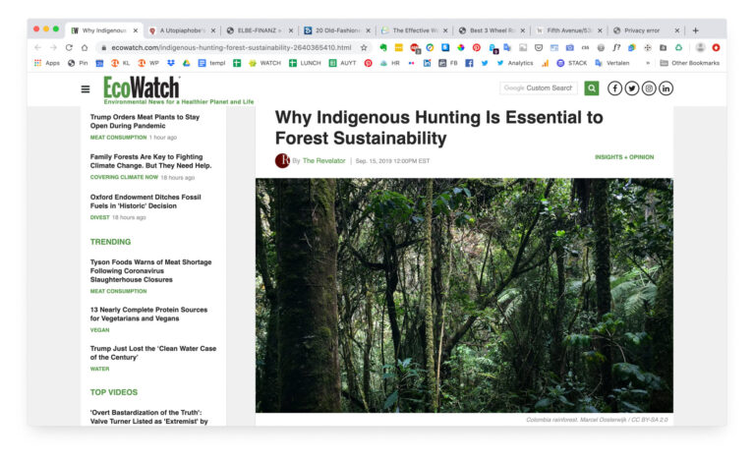Expand the bookmarks overflow chevron

(x=647, y=63)
